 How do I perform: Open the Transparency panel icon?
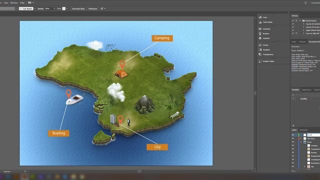pyautogui.click(x=260, y=54)
